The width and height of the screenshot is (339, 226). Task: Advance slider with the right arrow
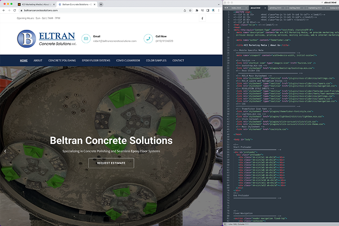217,151
